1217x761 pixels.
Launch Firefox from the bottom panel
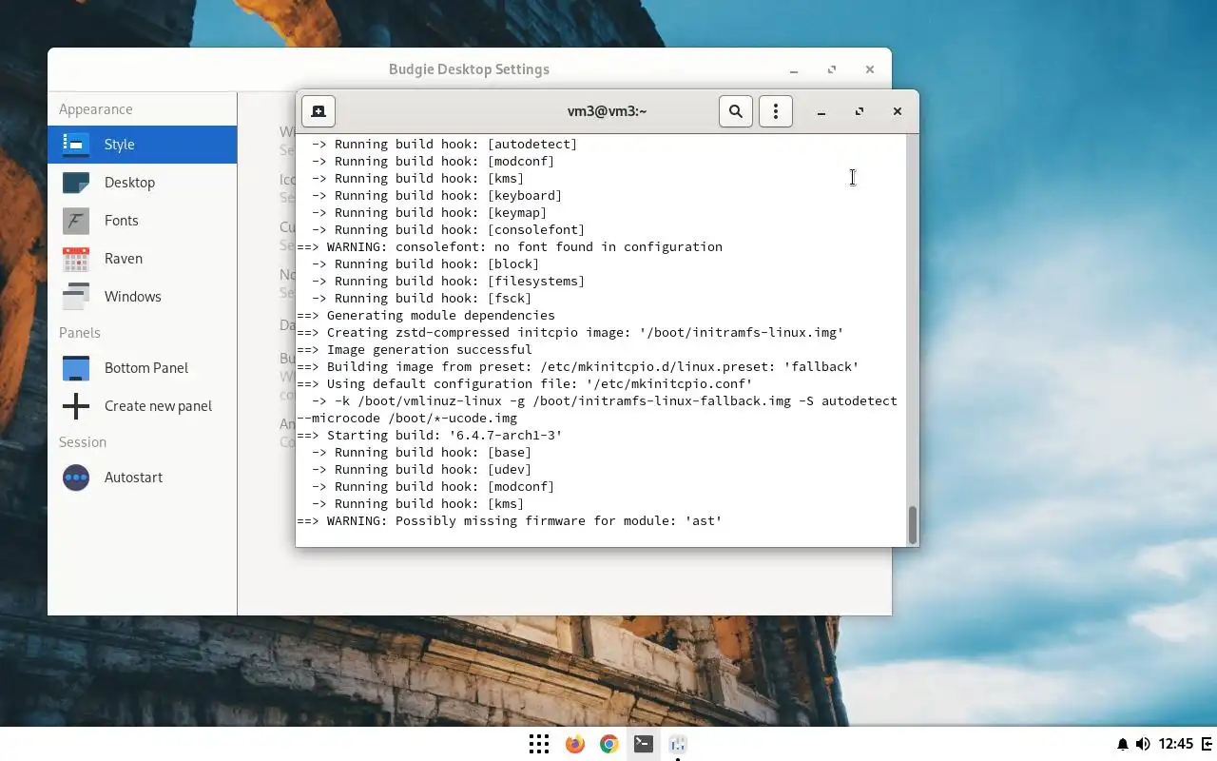pyautogui.click(x=575, y=744)
